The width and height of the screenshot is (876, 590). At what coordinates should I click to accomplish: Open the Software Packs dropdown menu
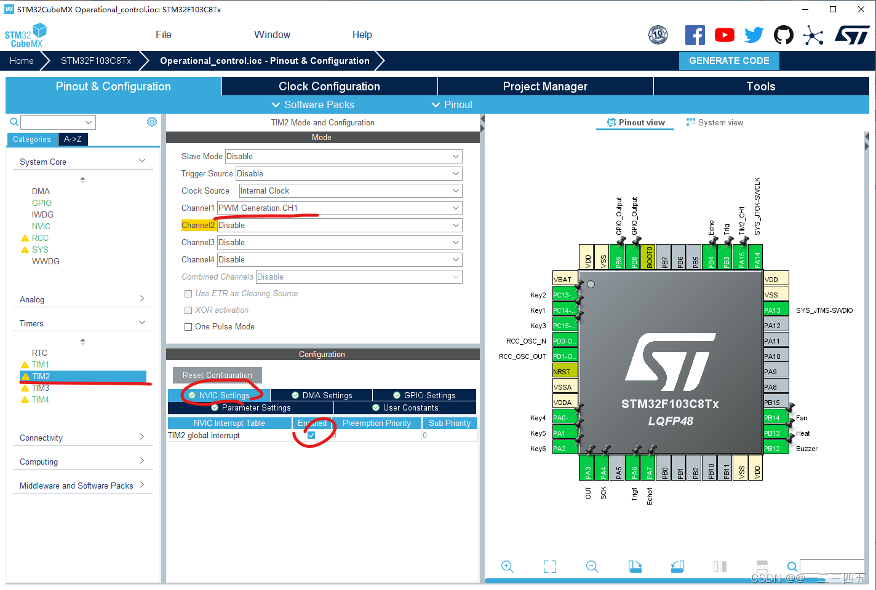click(x=313, y=104)
